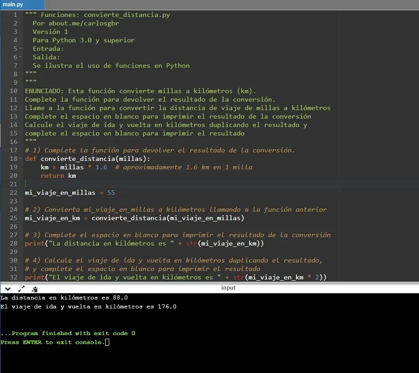Fold code at line 5 arrow

21,49
